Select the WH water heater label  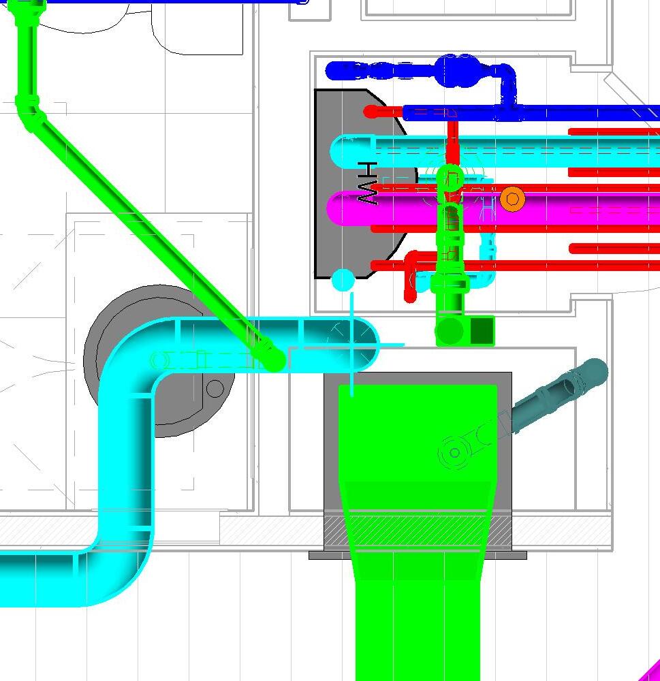click(368, 183)
